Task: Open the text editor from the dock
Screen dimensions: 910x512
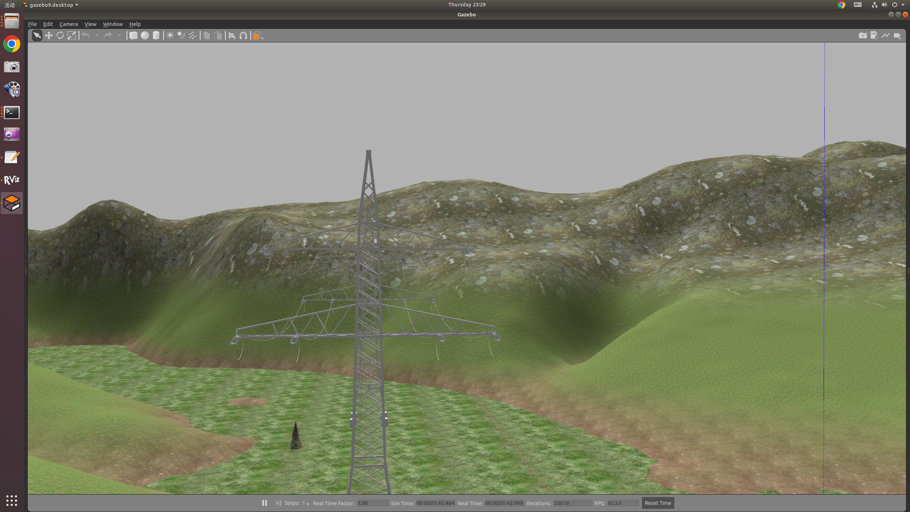Action: [12, 157]
